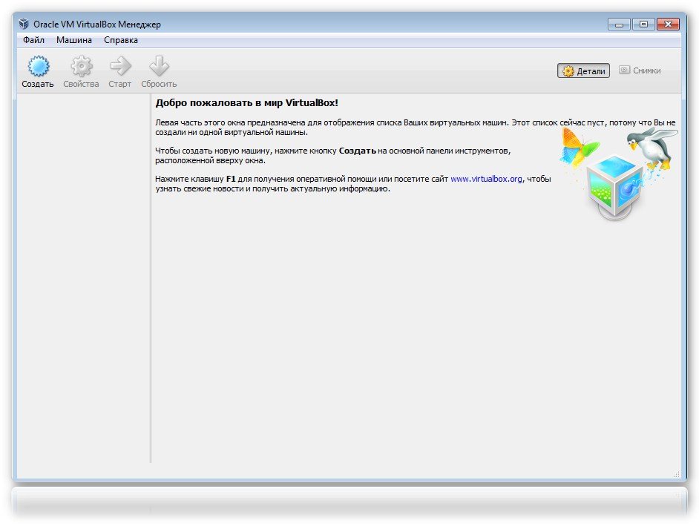Click the resize grip in the window corner

coord(676,473)
